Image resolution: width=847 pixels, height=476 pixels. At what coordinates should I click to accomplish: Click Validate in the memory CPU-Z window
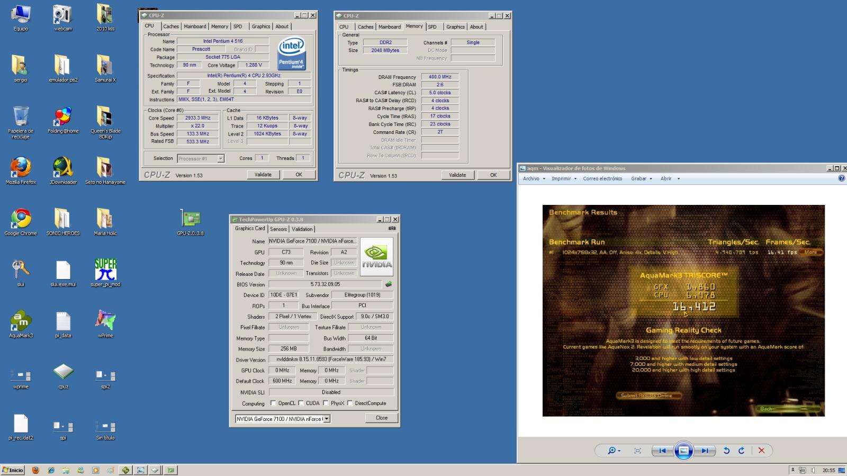458,175
